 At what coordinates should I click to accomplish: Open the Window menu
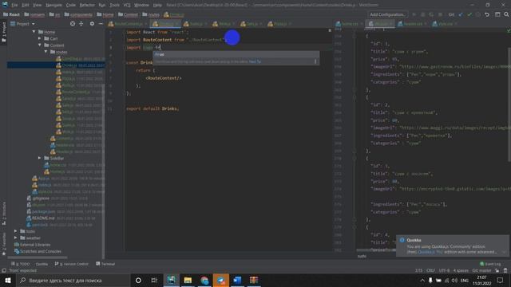click(x=141, y=6)
